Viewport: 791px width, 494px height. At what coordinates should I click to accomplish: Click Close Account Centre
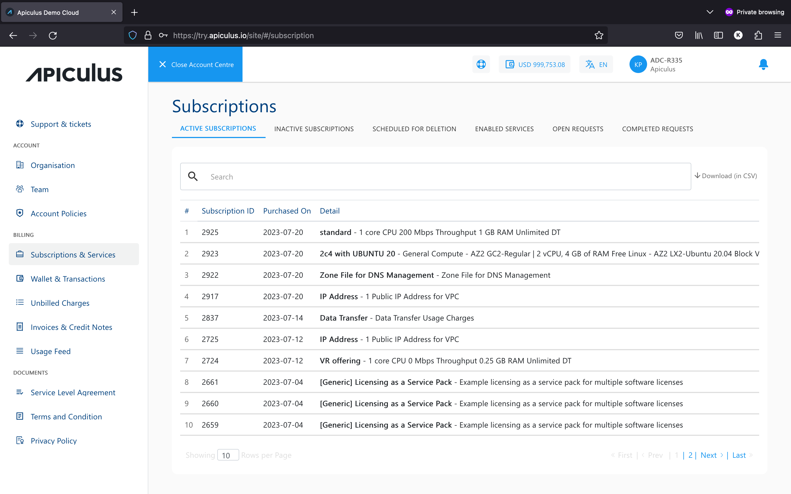click(195, 64)
